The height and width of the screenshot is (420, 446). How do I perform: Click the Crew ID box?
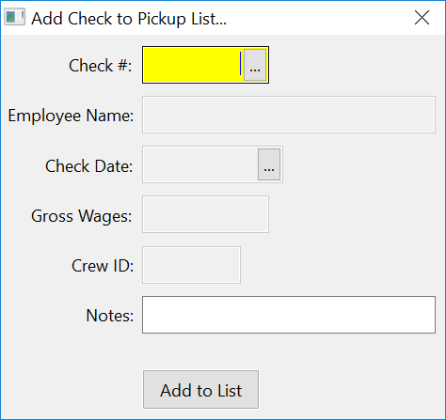[x=191, y=265]
